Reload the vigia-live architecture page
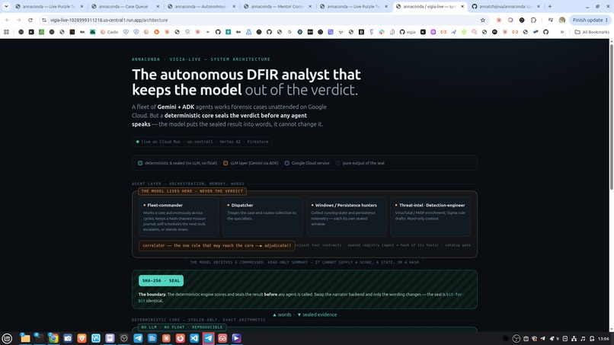614x345 pixels. pos(30,20)
